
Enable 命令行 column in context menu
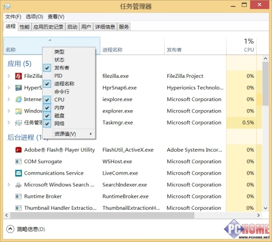pos(69,92)
